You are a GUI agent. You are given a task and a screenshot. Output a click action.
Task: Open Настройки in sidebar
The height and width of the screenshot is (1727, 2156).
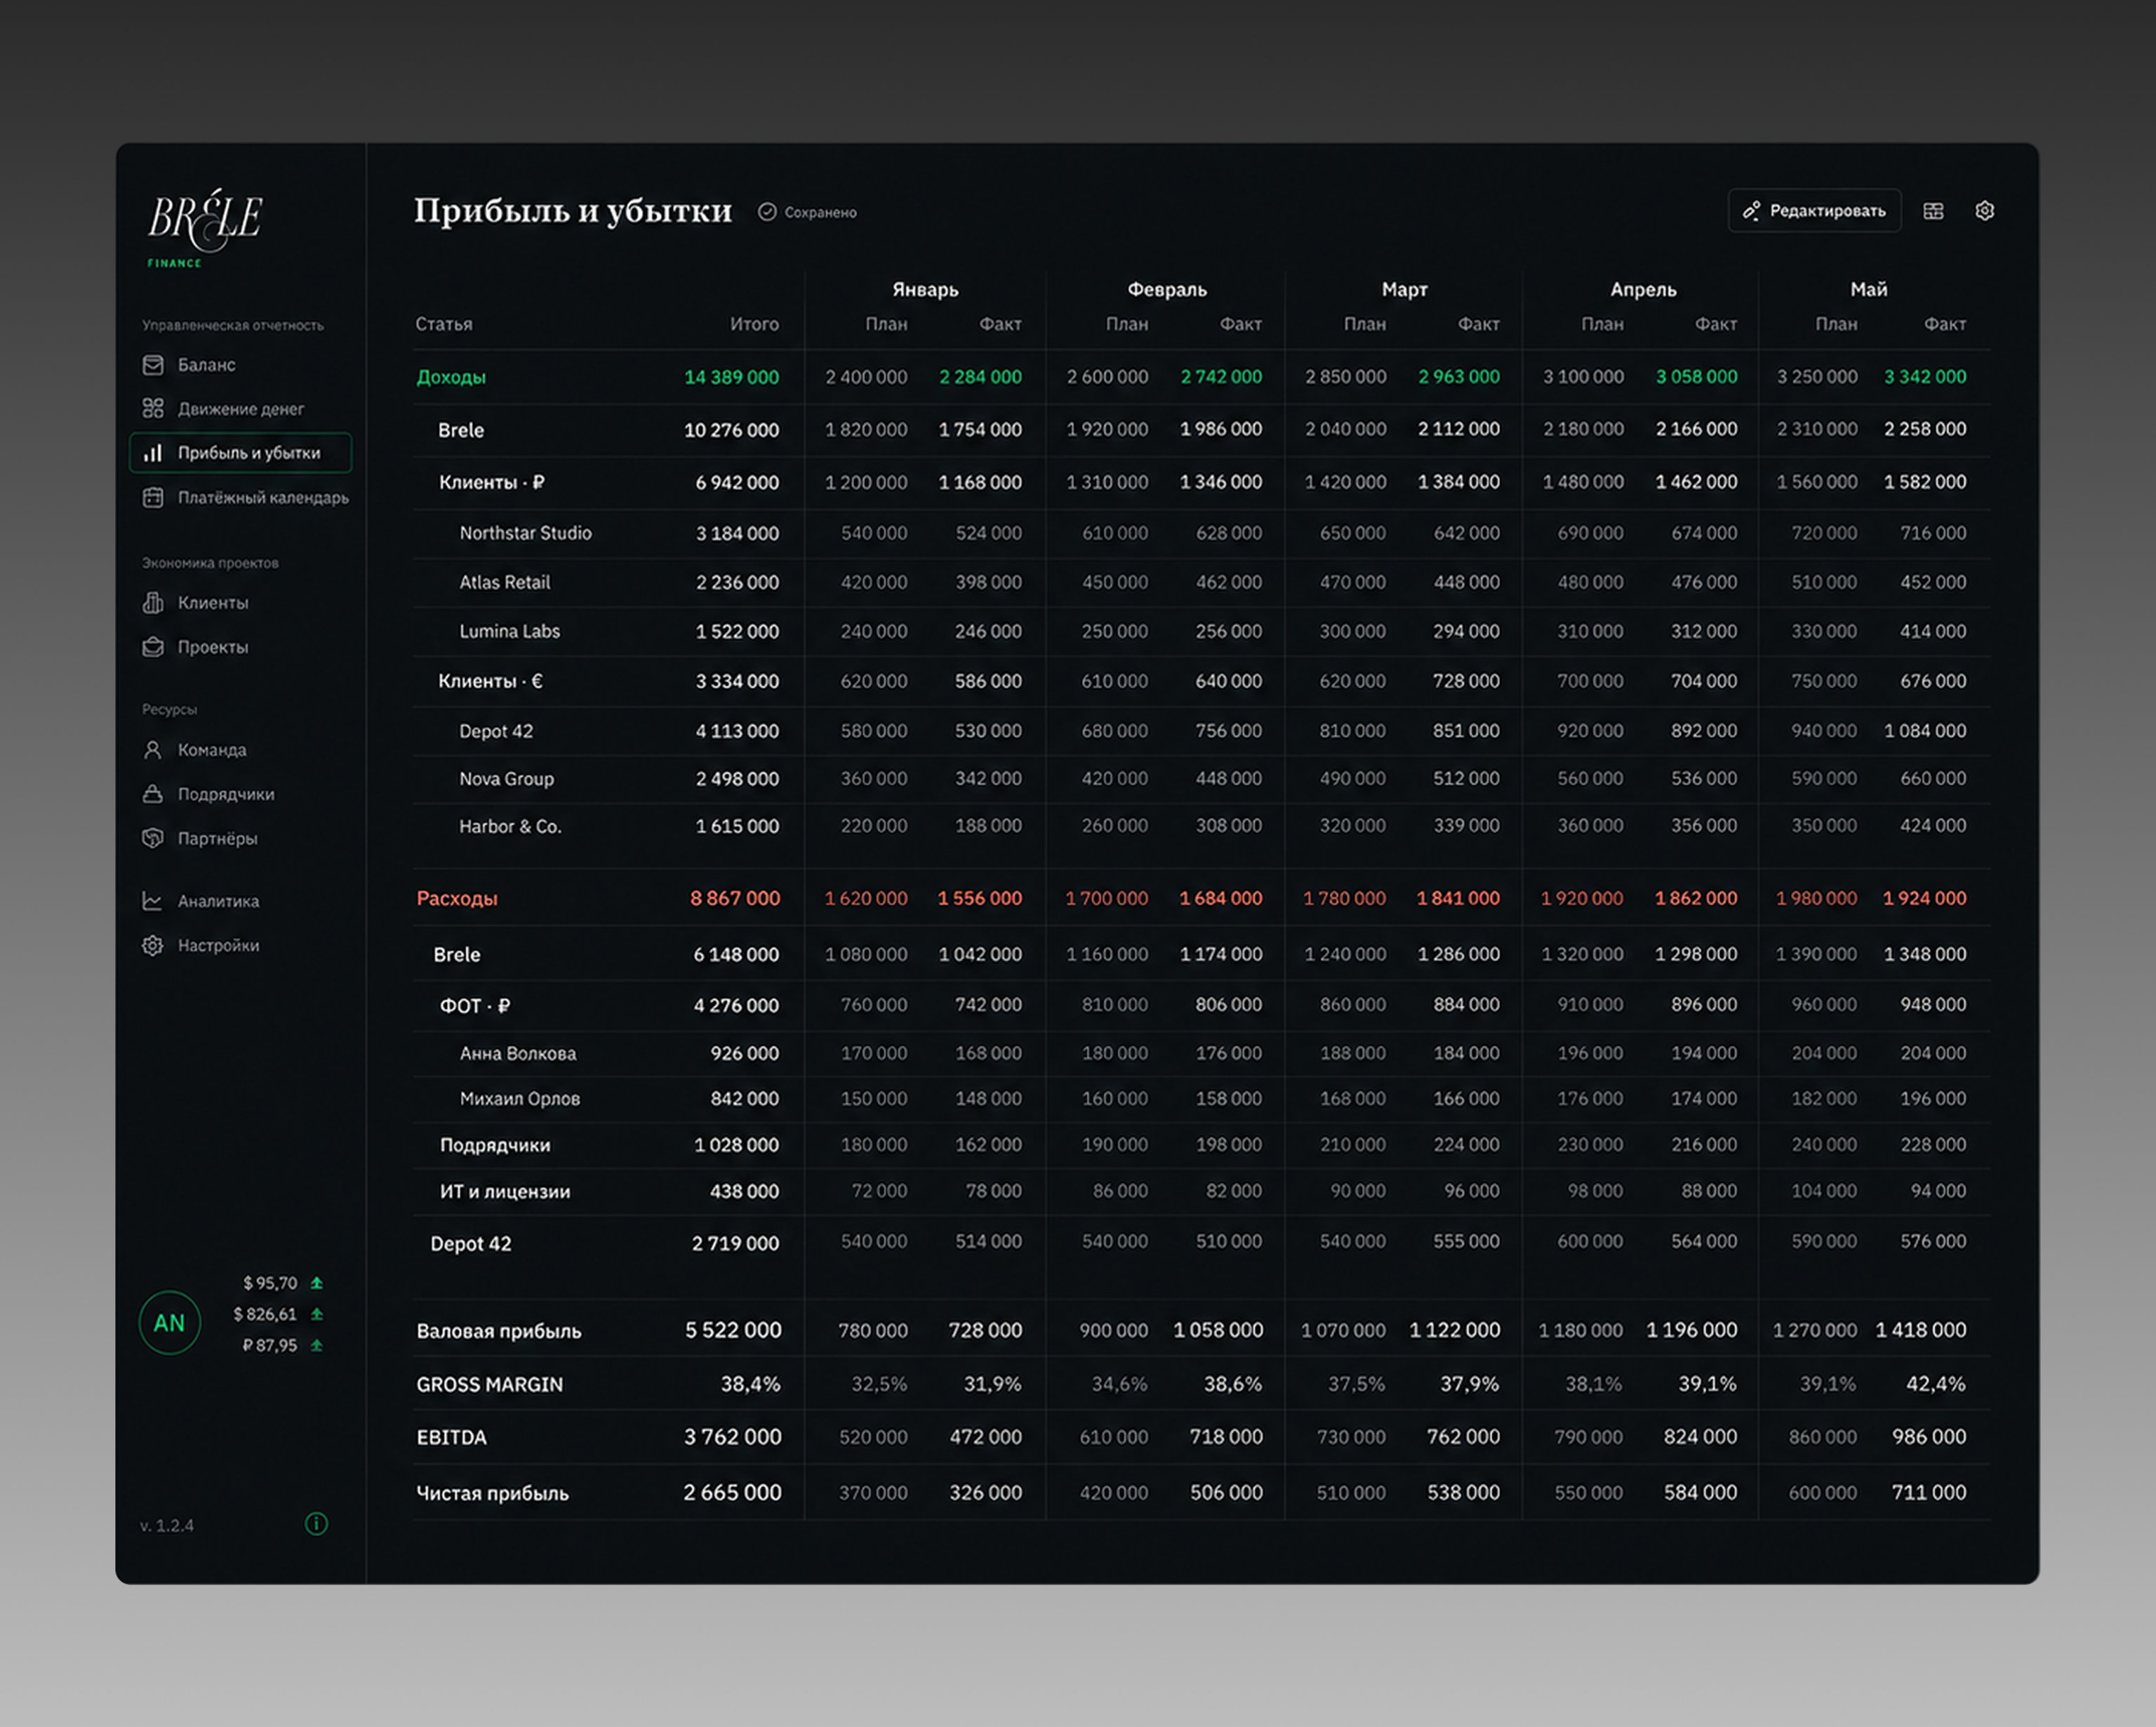coord(218,946)
